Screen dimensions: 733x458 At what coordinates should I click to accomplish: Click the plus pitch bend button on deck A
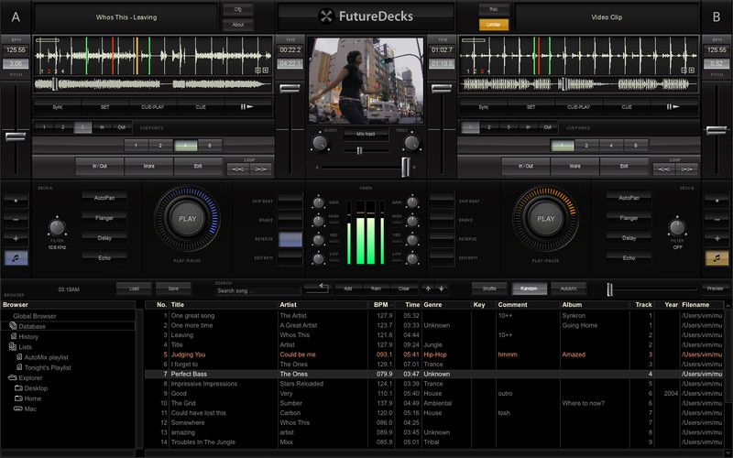pyautogui.click(x=16, y=238)
